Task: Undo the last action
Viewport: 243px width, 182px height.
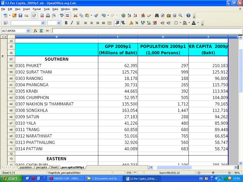Action: coord(104,15)
